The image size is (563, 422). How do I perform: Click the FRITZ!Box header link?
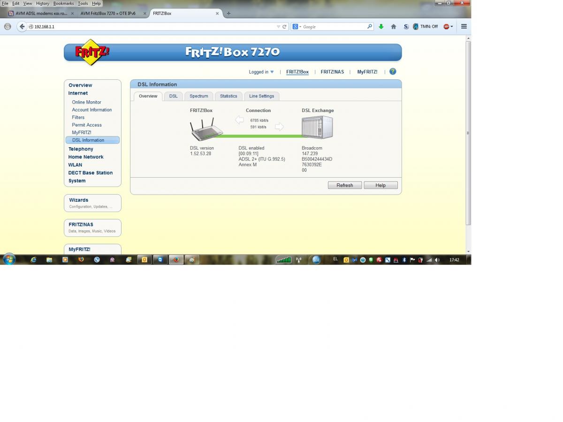(x=297, y=72)
